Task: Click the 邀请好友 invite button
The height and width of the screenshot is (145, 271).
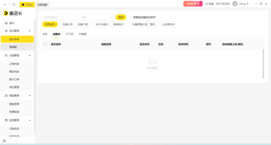Action: [x=192, y=4]
